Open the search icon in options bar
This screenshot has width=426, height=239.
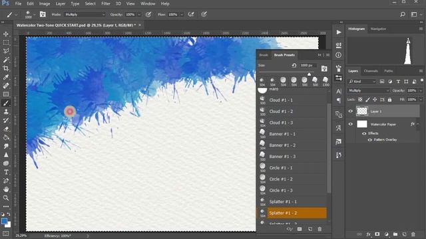point(403,15)
